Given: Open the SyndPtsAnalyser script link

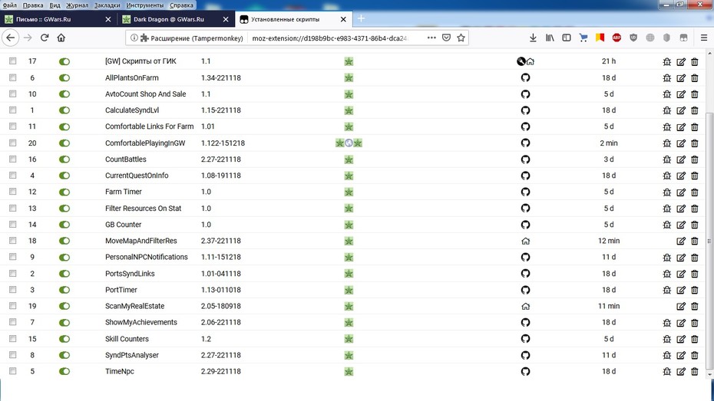Looking at the screenshot, I should [132, 355].
